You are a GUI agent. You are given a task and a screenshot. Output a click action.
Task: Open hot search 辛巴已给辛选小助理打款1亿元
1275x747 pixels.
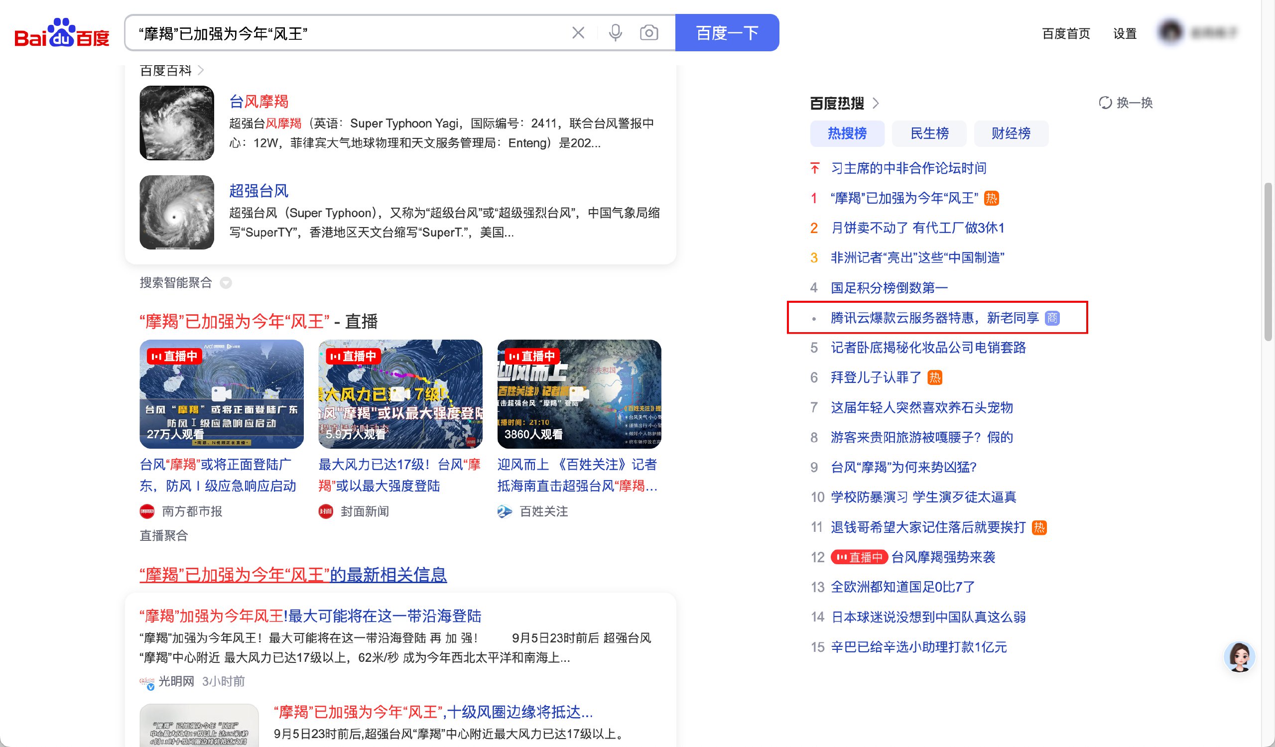pyautogui.click(x=918, y=647)
